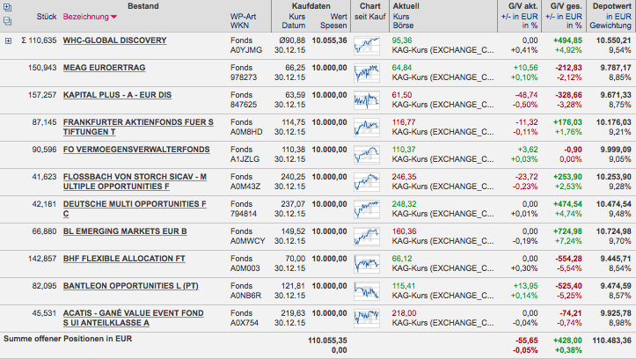Open BL EMERGING MARKETS EUR B link
The height and width of the screenshot is (359, 636).
(125, 231)
